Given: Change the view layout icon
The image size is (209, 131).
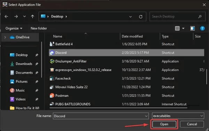Looking at the screenshot, I should [x=177, y=28].
